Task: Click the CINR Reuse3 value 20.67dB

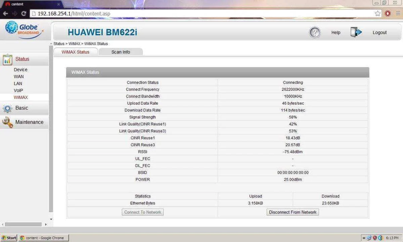Action: [293, 145]
